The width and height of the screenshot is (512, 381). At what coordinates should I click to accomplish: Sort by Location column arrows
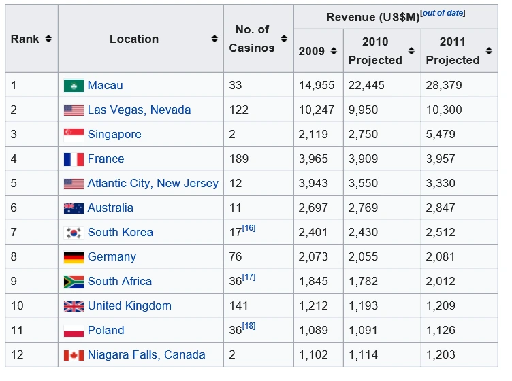(x=214, y=39)
